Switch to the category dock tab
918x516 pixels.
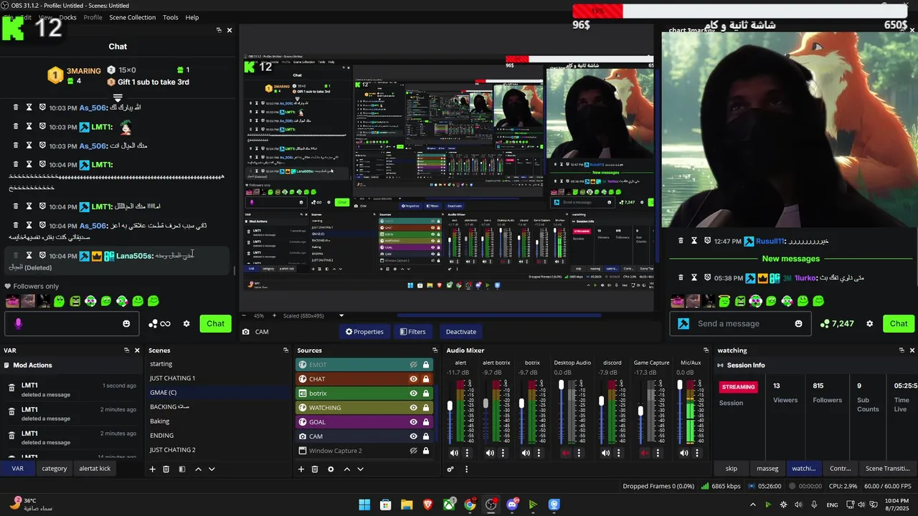point(55,469)
